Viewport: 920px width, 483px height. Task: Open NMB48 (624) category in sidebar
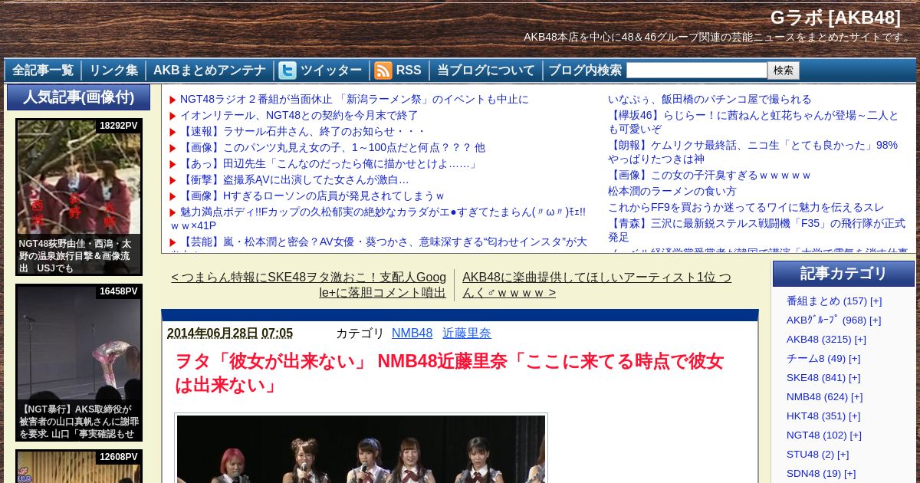(817, 396)
